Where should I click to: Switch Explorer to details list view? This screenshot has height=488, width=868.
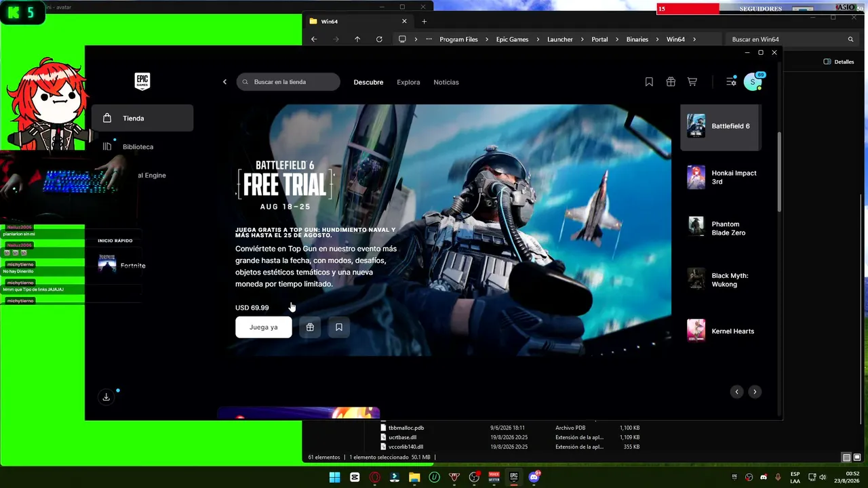point(846,457)
